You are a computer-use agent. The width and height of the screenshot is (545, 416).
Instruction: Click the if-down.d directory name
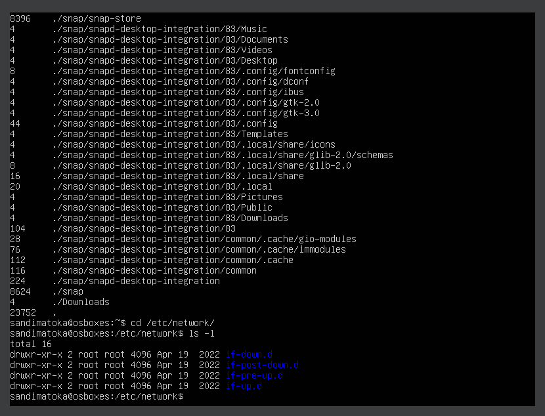tap(249, 354)
